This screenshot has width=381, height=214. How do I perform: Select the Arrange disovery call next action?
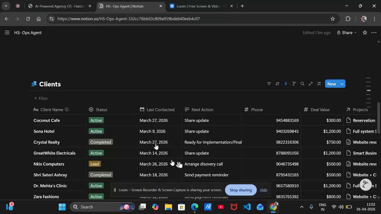(x=204, y=164)
